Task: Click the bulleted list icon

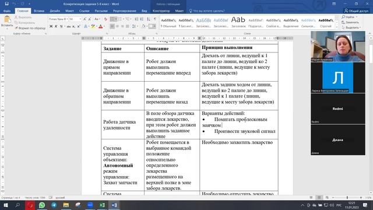Action: point(113,19)
